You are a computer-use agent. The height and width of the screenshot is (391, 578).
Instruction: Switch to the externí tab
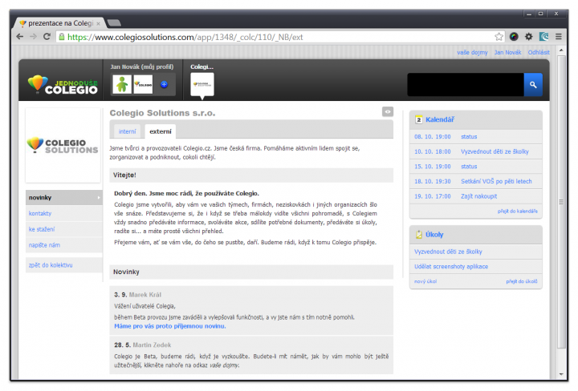[x=161, y=131]
